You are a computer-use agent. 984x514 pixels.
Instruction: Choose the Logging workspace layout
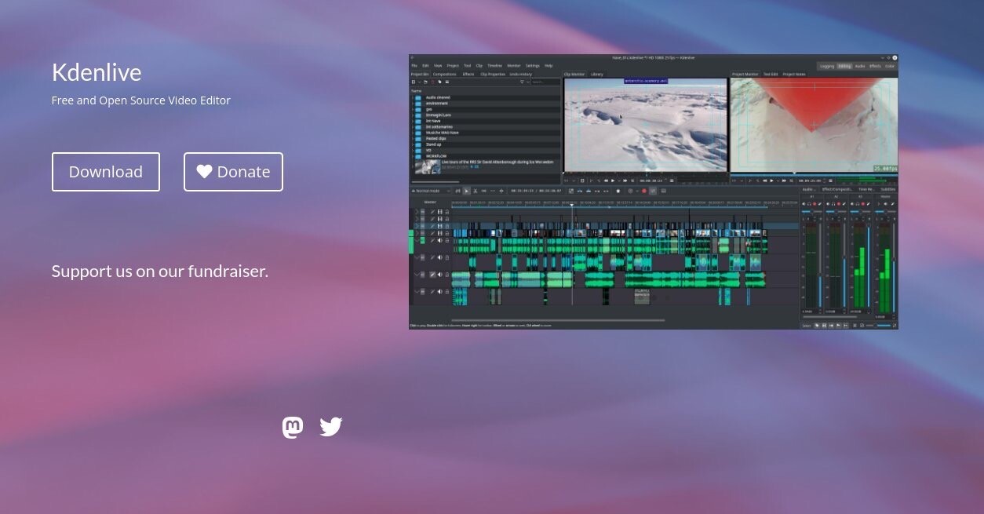pyautogui.click(x=827, y=66)
